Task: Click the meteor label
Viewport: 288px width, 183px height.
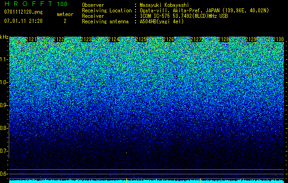Action: pos(65,14)
